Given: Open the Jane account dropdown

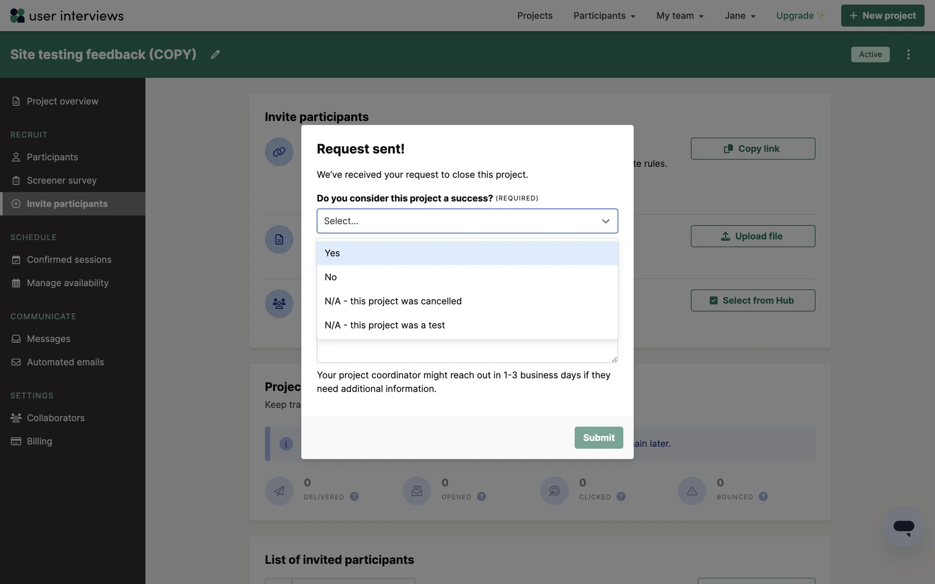Looking at the screenshot, I should [740, 16].
